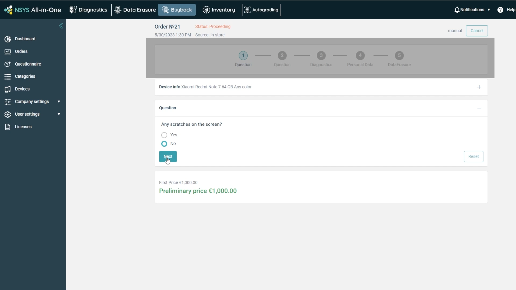516x290 pixels.
Task: Click the Company settings sliders icon
Action: click(x=8, y=102)
